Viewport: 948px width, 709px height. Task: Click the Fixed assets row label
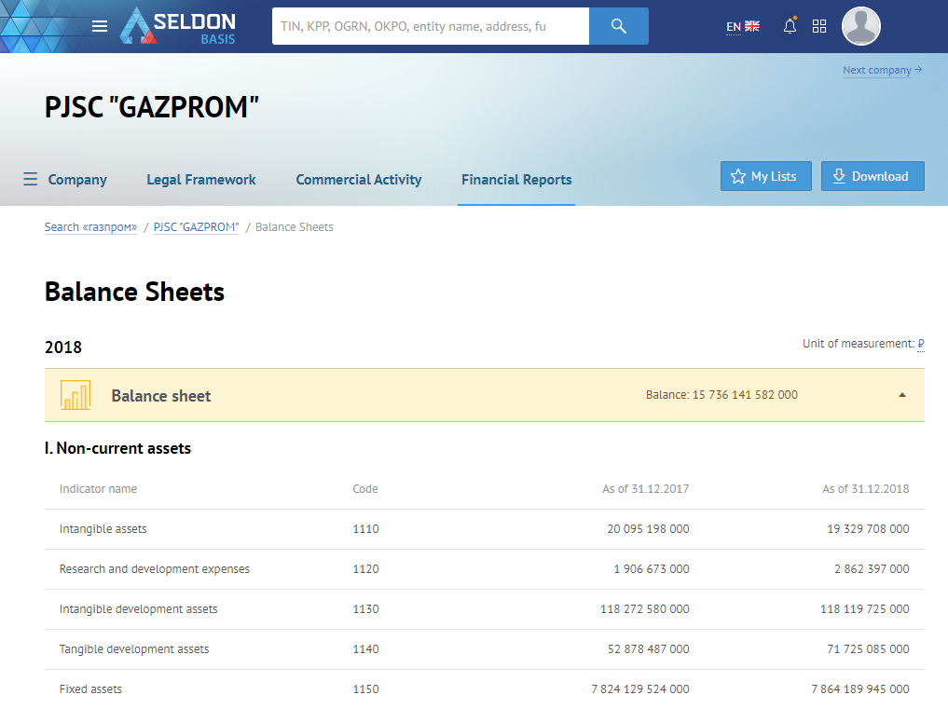[x=90, y=689]
